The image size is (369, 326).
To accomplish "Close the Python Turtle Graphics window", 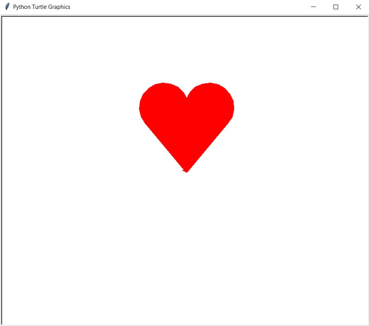I will coord(358,7).
